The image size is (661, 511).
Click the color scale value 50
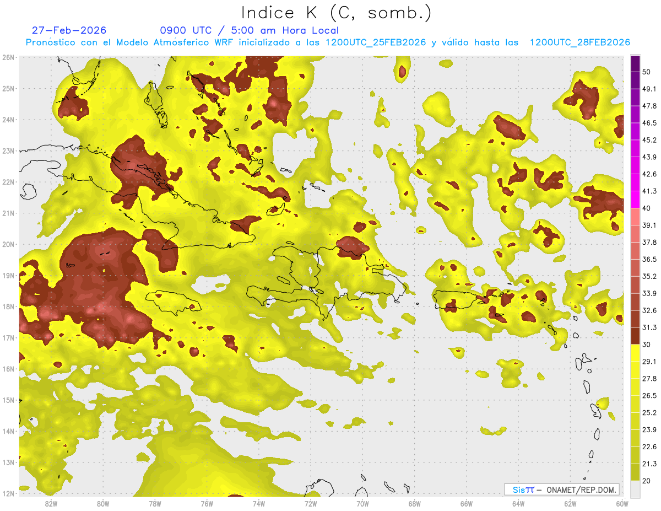point(647,72)
